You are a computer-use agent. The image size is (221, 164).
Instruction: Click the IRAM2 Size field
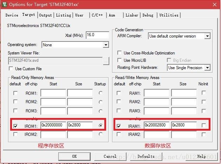coord(184,135)
